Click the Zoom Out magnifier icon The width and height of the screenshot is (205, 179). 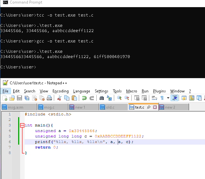127,98
